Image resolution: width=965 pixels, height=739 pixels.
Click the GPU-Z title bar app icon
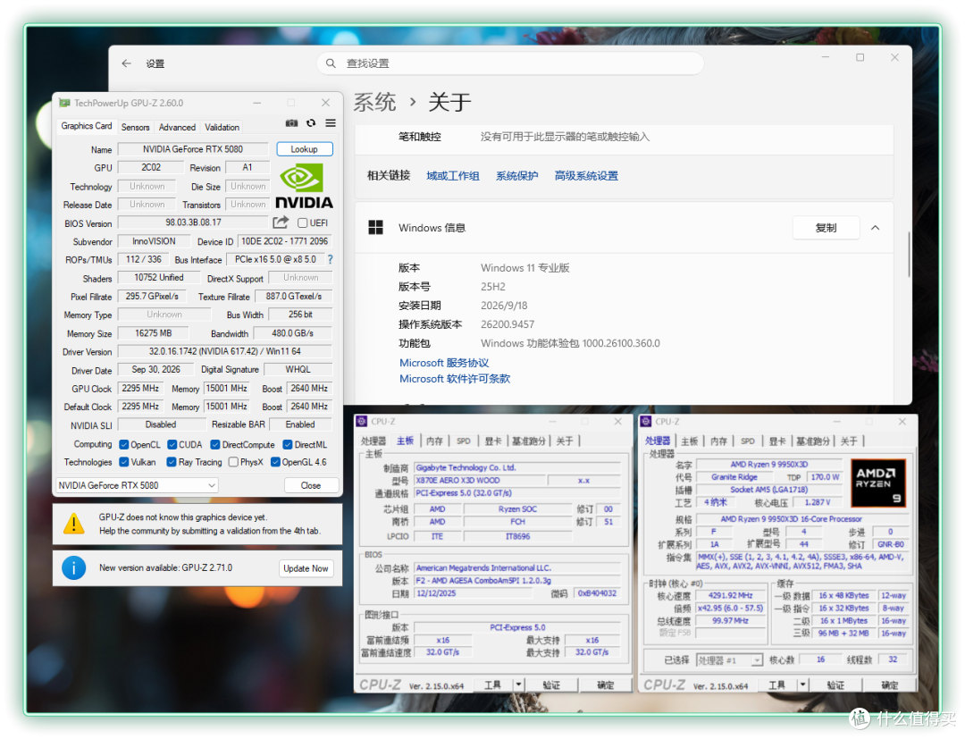click(x=64, y=103)
